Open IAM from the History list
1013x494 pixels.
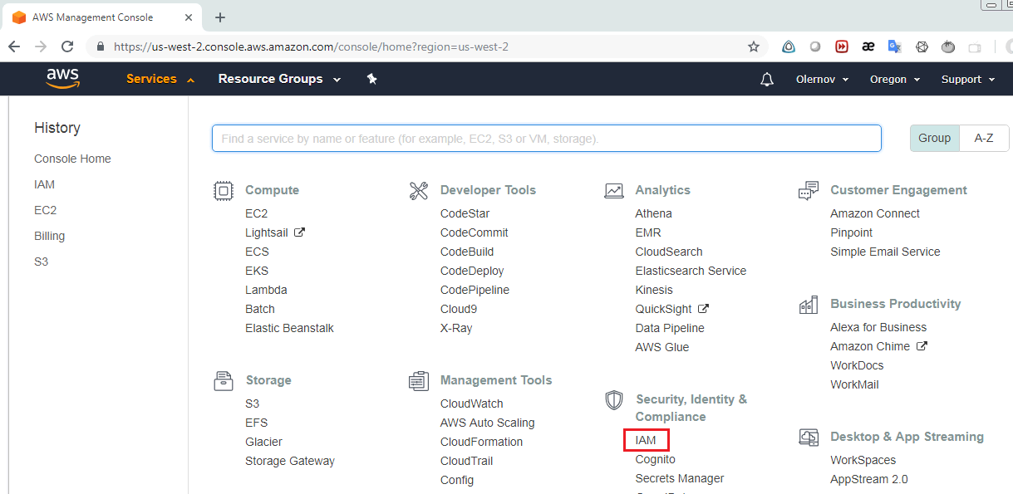coord(45,184)
